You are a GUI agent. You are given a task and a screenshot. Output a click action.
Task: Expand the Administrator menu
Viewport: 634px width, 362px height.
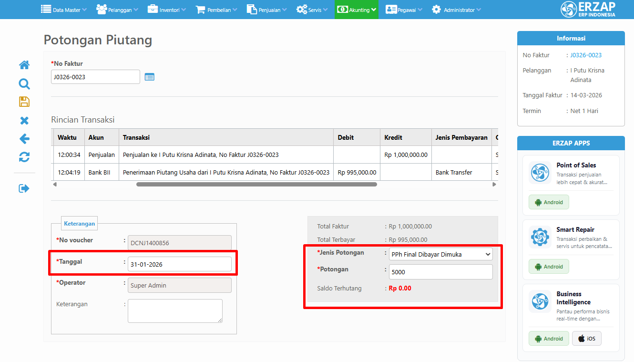[456, 10]
